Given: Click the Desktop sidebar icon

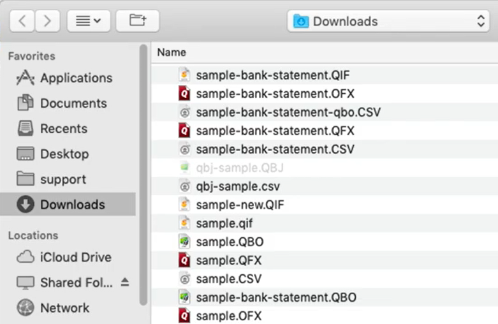Looking at the screenshot, I should [25, 154].
